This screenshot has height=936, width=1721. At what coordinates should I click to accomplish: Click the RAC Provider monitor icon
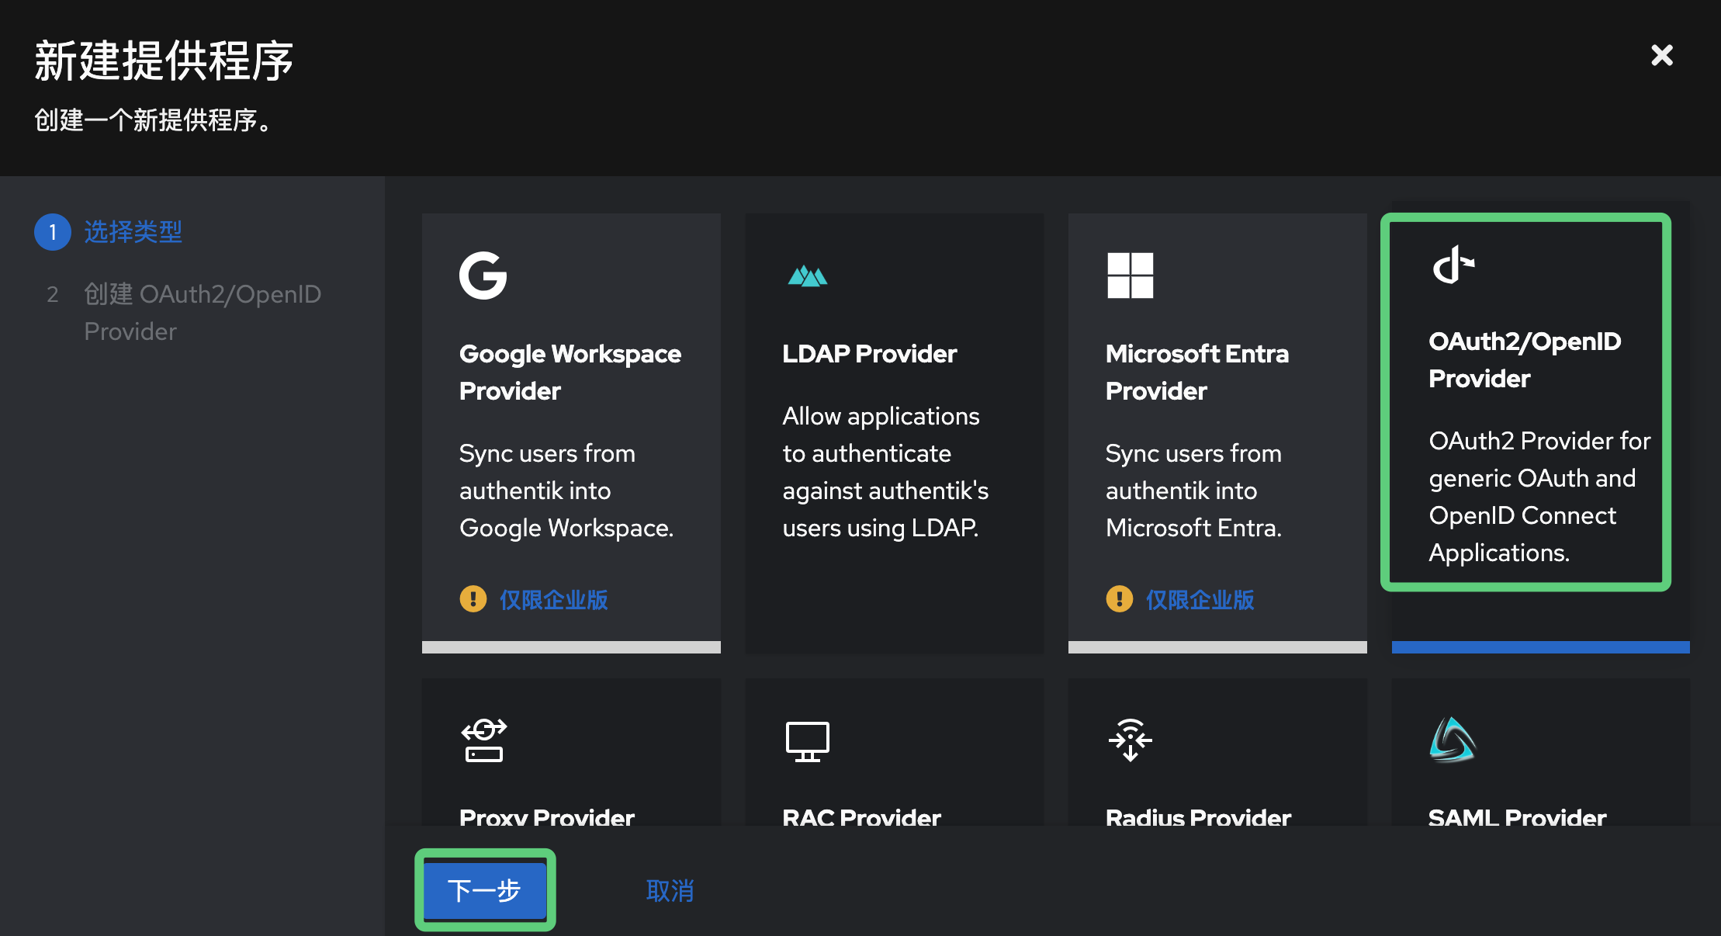807,741
